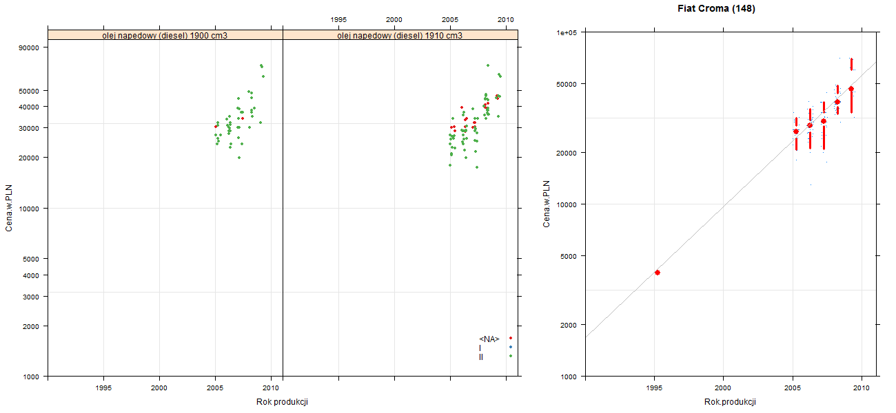Click year 2000 above the 1910 cm3 panel
Image resolution: width=896 pixels, height=413 pixels.
tap(394, 19)
